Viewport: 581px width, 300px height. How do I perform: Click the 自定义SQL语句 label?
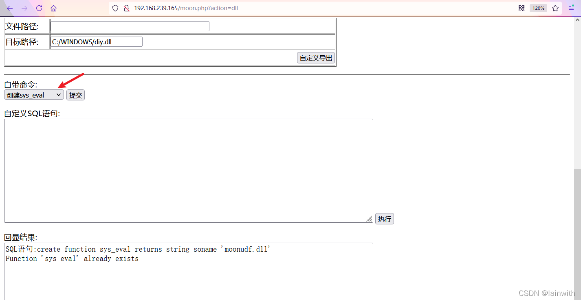pos(32,113)
